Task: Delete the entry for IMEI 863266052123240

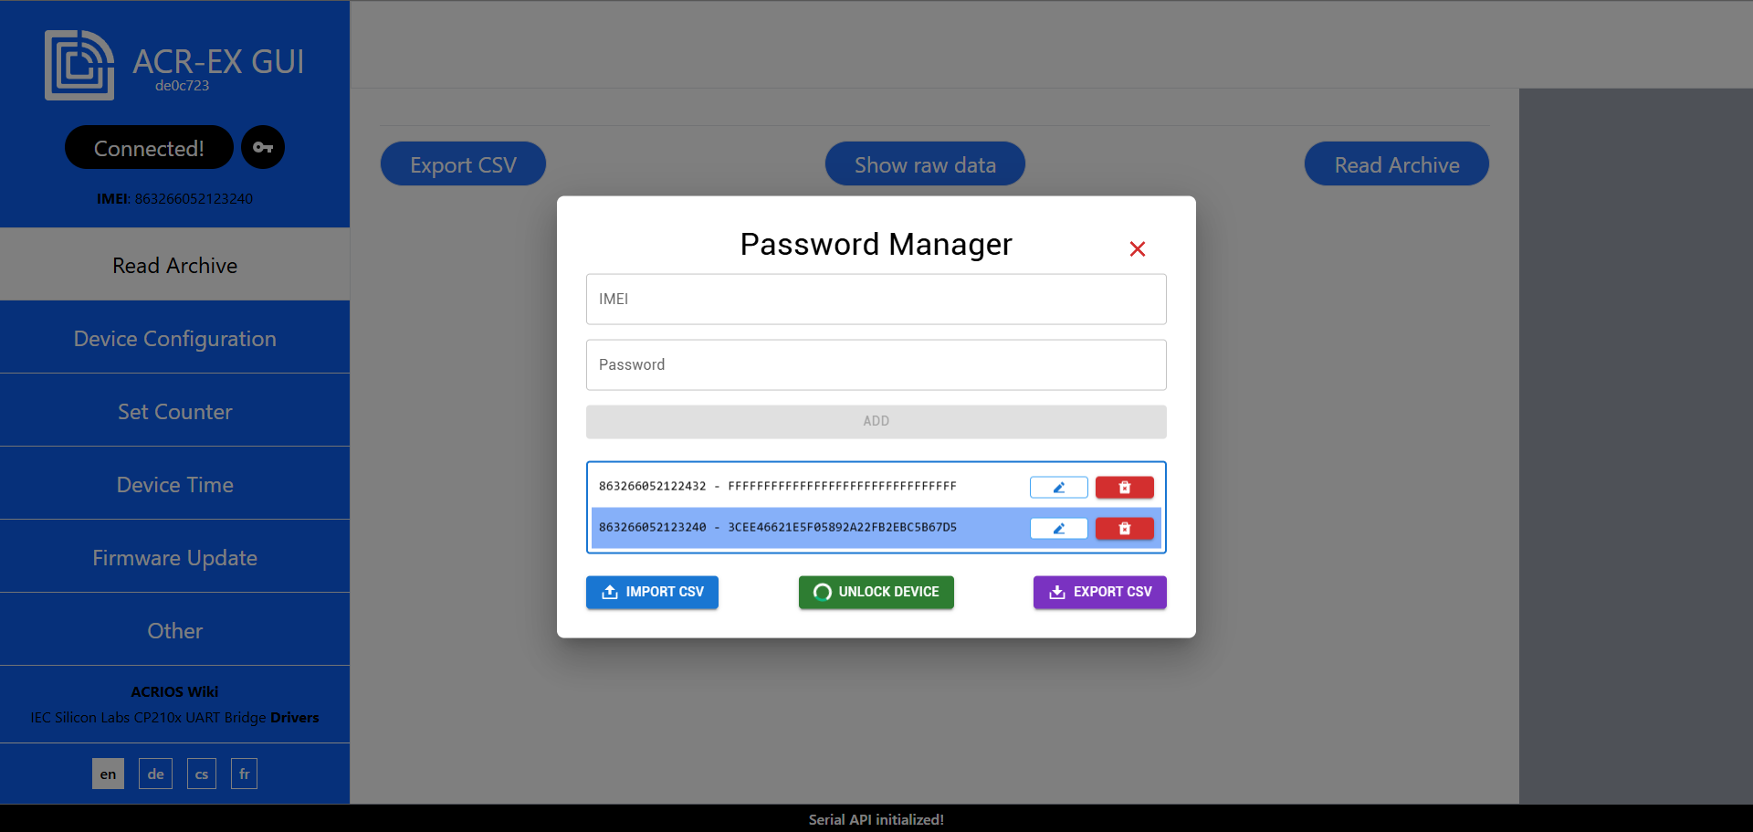Action: coord(1124,528)
